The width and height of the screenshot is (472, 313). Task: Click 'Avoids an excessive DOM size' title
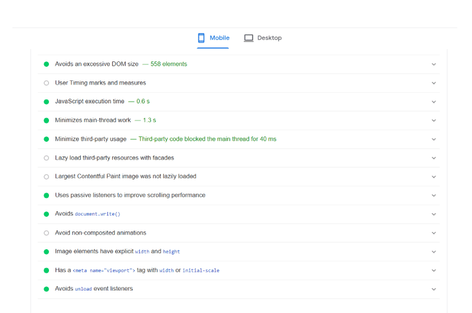pyautogui.click(x=97, y=64)
